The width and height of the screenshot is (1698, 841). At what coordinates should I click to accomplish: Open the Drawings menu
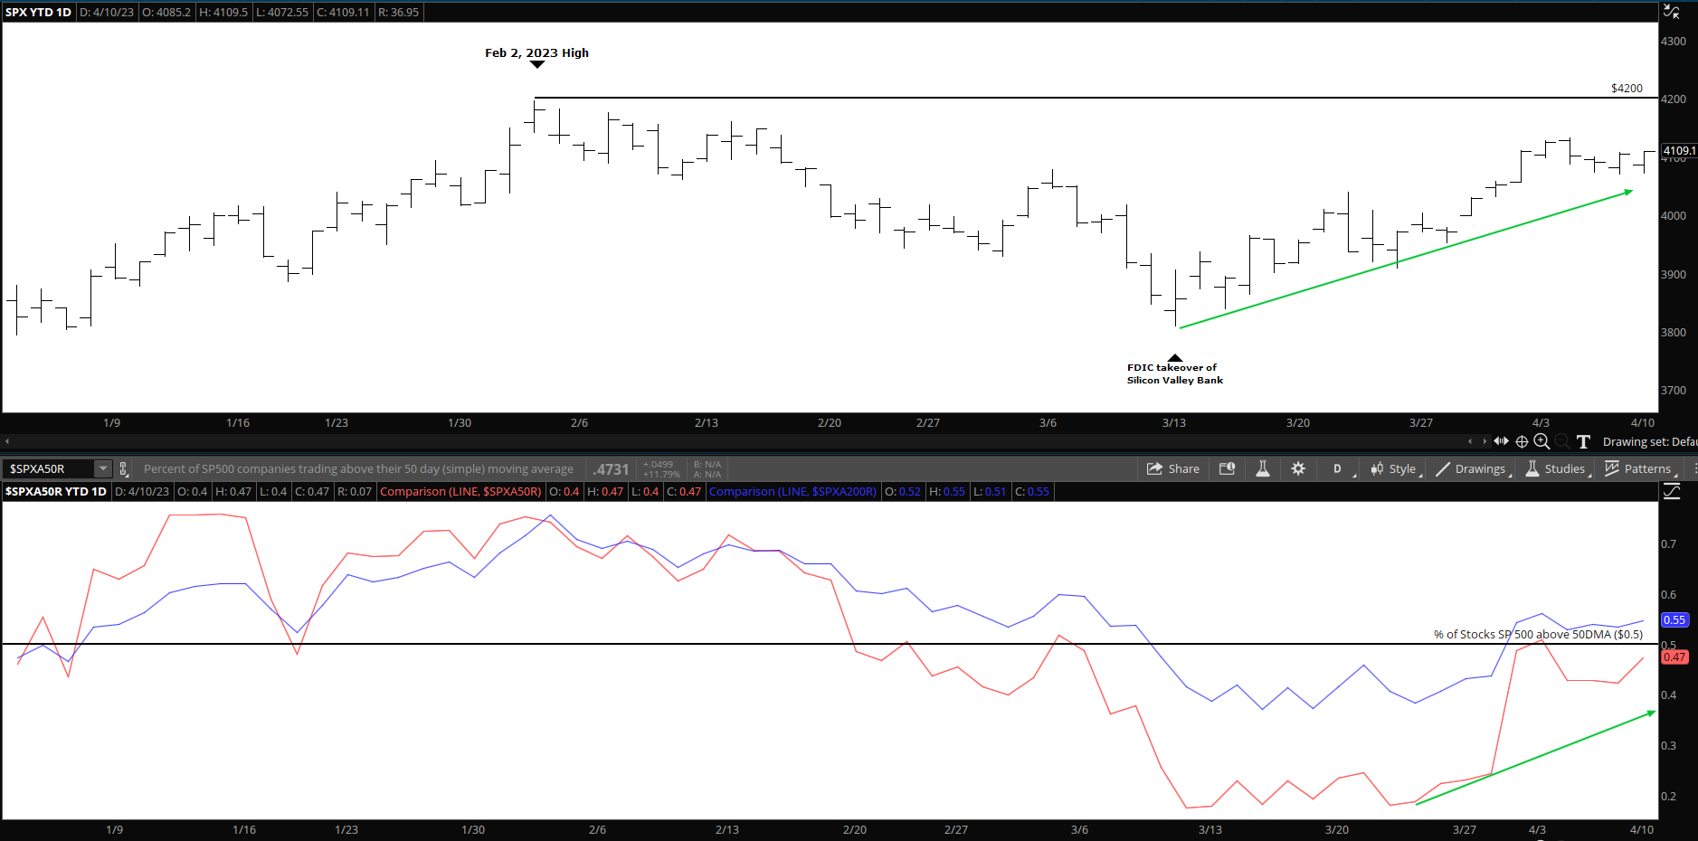pos(1472,468)
